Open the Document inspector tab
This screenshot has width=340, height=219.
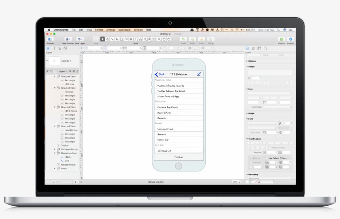pyautogui.click(x=265, y=48)
